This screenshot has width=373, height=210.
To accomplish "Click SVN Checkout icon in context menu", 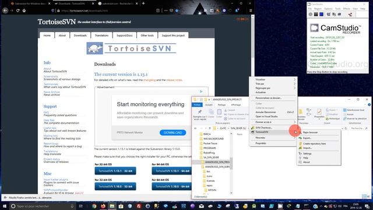I will [252, 128].
